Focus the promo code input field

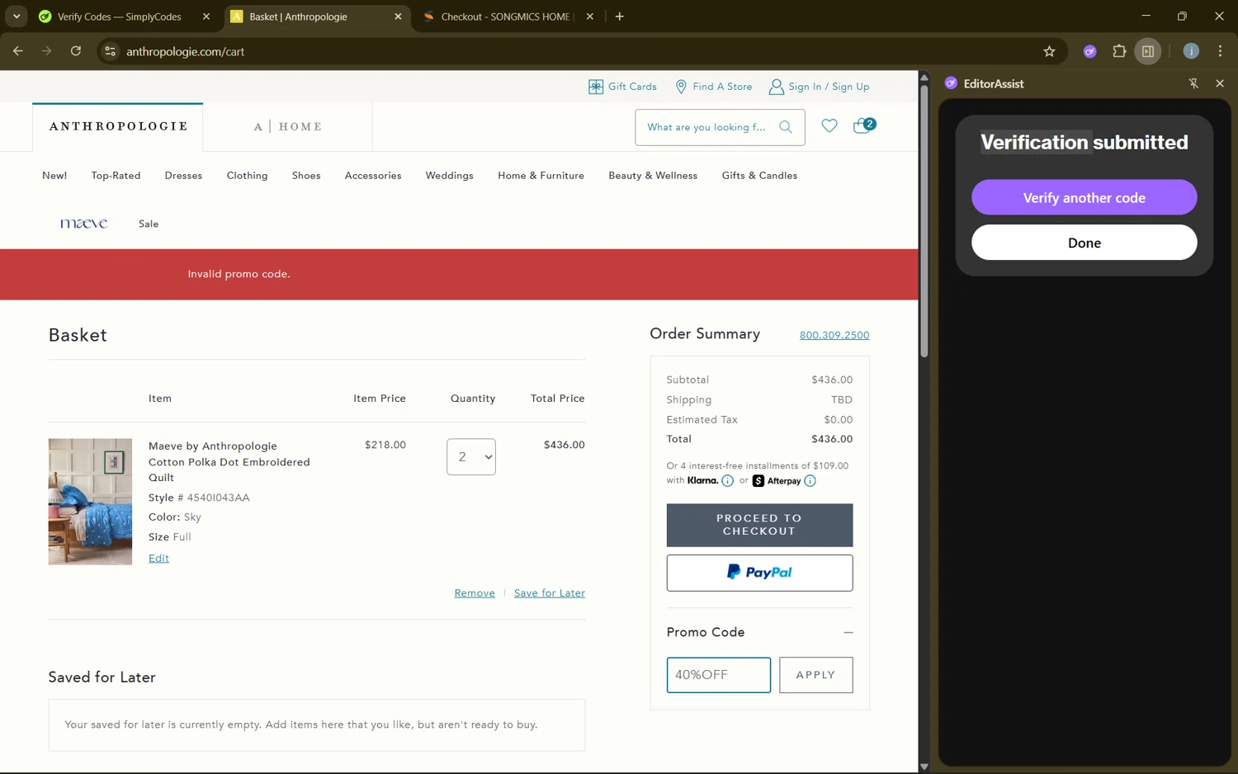tap(718, 675)
